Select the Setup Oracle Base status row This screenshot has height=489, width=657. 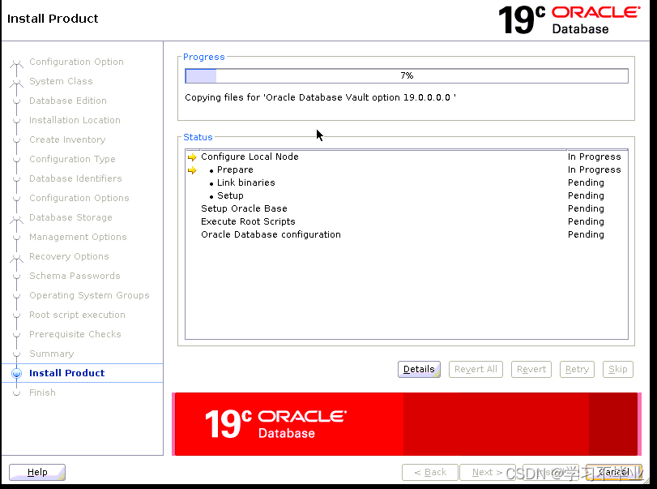(x=244, y=208)
